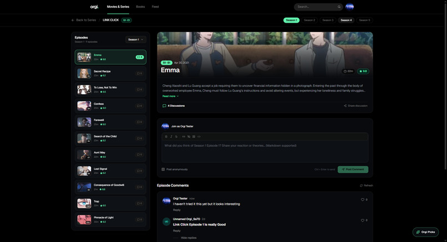Open the Books tab
Image resolution: width=447 pixels, height=242 pixels.
point(140,7)
